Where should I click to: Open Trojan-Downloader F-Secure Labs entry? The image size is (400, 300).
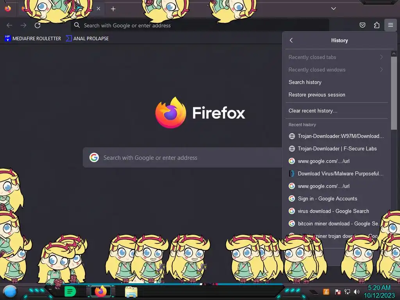(x=336, y=148)
